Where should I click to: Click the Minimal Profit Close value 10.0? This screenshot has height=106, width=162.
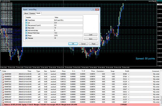[68, 33]
